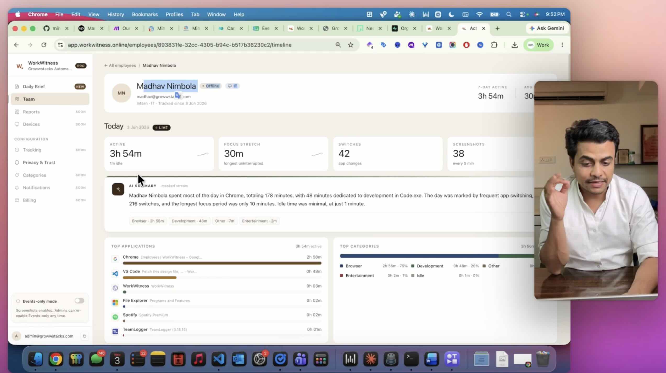Bookmark this page with the star icon
Viewport: 666px width, 373px height.
[351, 45]
